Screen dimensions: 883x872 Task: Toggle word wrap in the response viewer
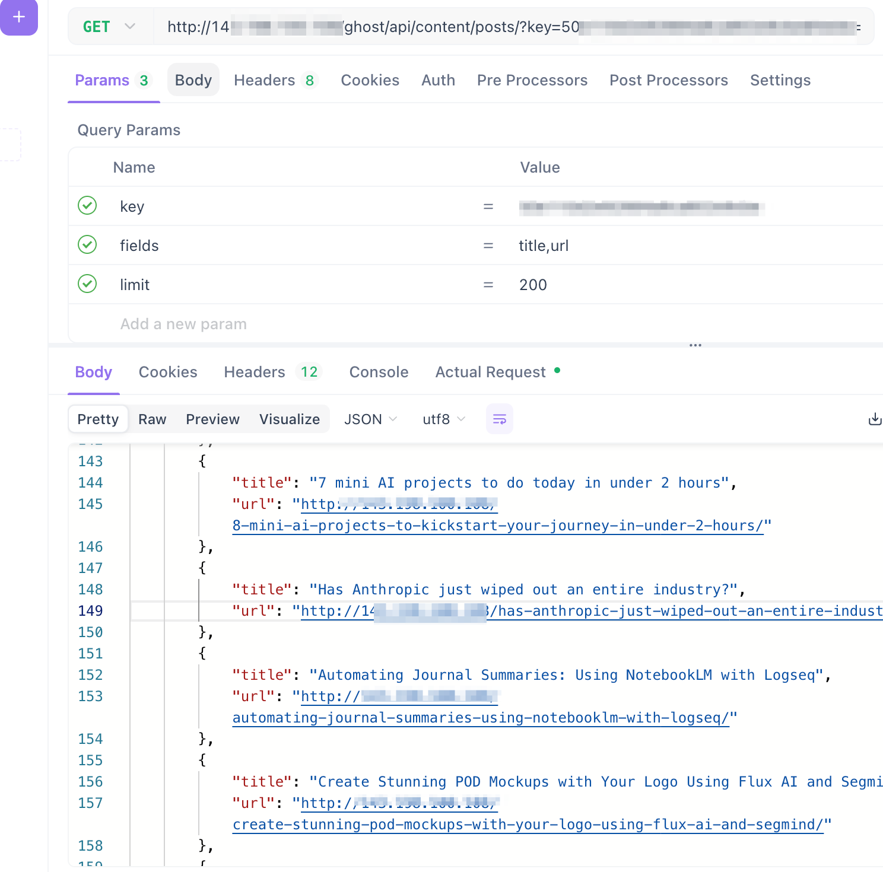tap(499, 419)
